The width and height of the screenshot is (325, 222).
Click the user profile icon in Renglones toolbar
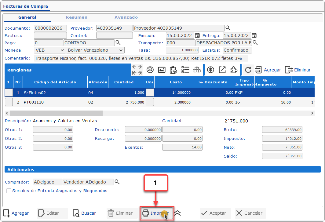coord(150,70)
